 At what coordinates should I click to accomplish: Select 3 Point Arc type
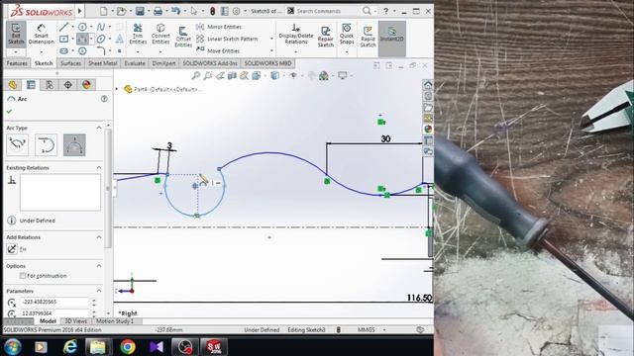[74, 144]
